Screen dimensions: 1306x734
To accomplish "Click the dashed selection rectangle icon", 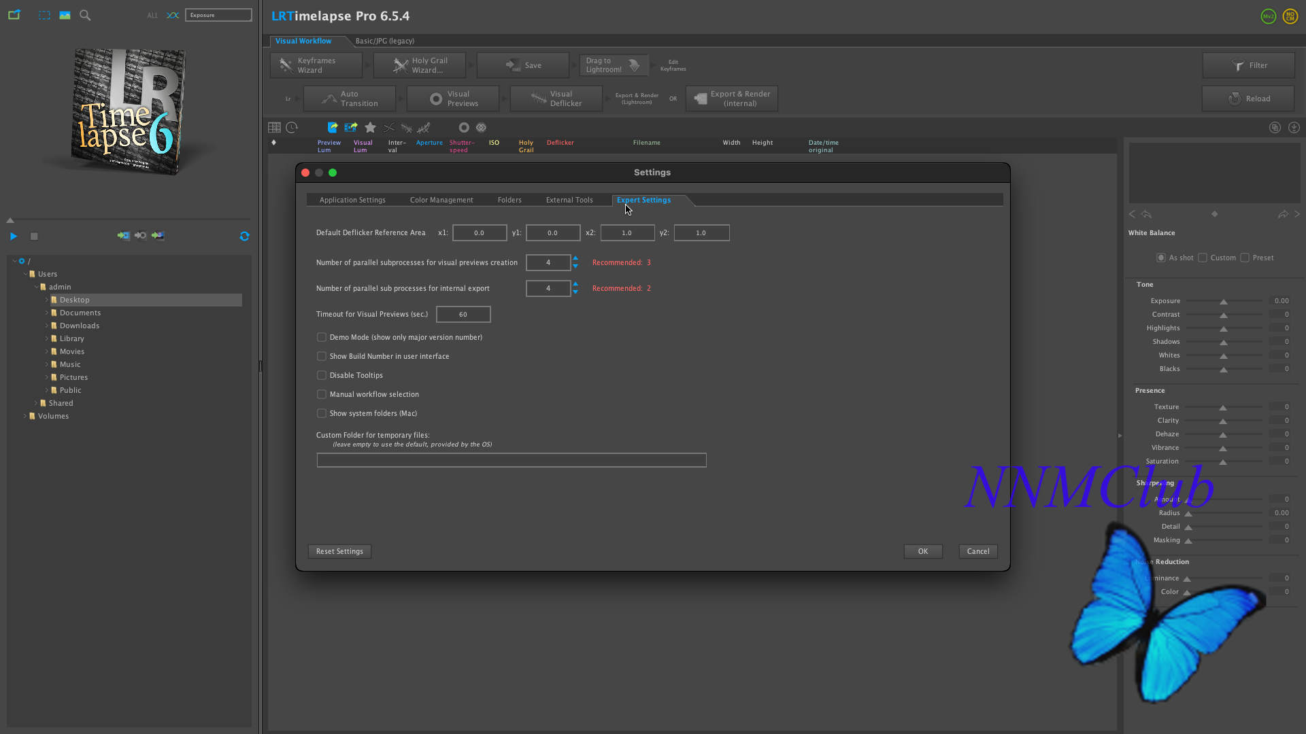I will (44, 15).
